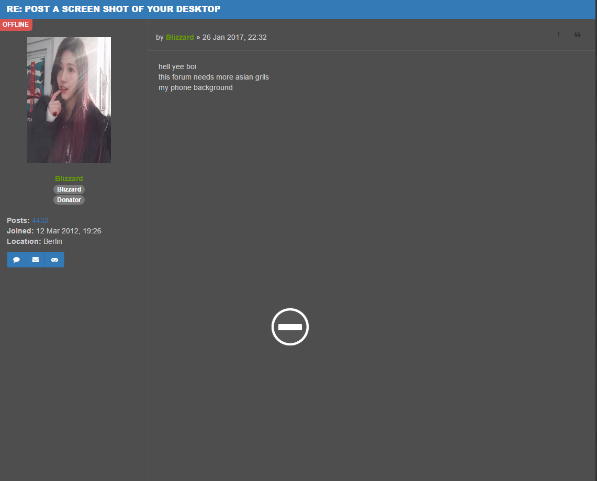Click the Blizzard rank badge

(69, 189)
